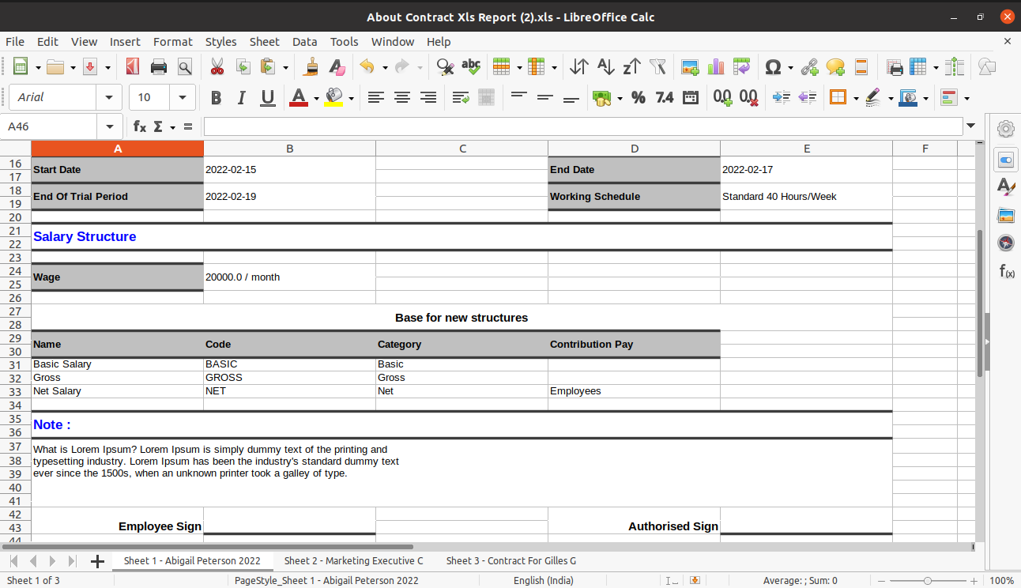Open the Name Box dropdown arrow
Viewport: 1021px width, 588px height.
[108, 126]
